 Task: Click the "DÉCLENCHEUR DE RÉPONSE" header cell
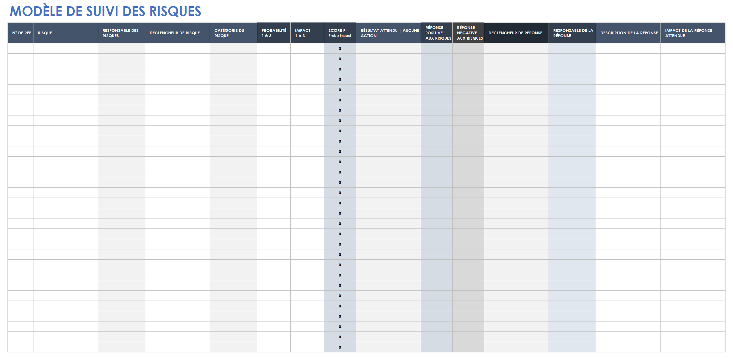516,33
